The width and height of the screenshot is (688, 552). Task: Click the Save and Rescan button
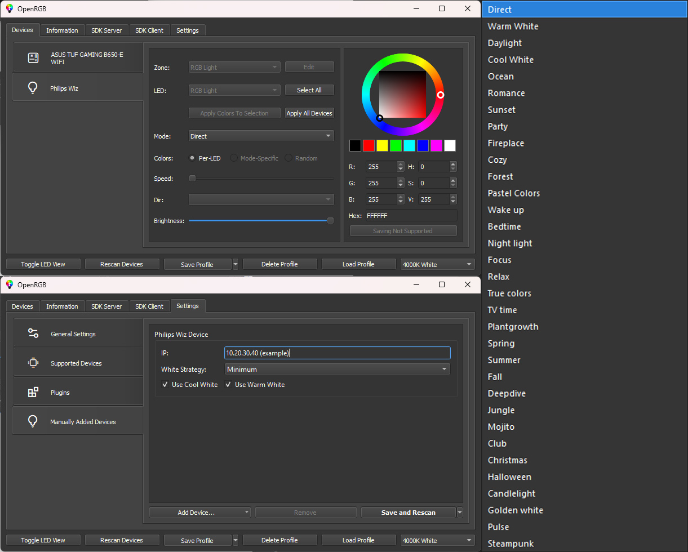(409, 513)
